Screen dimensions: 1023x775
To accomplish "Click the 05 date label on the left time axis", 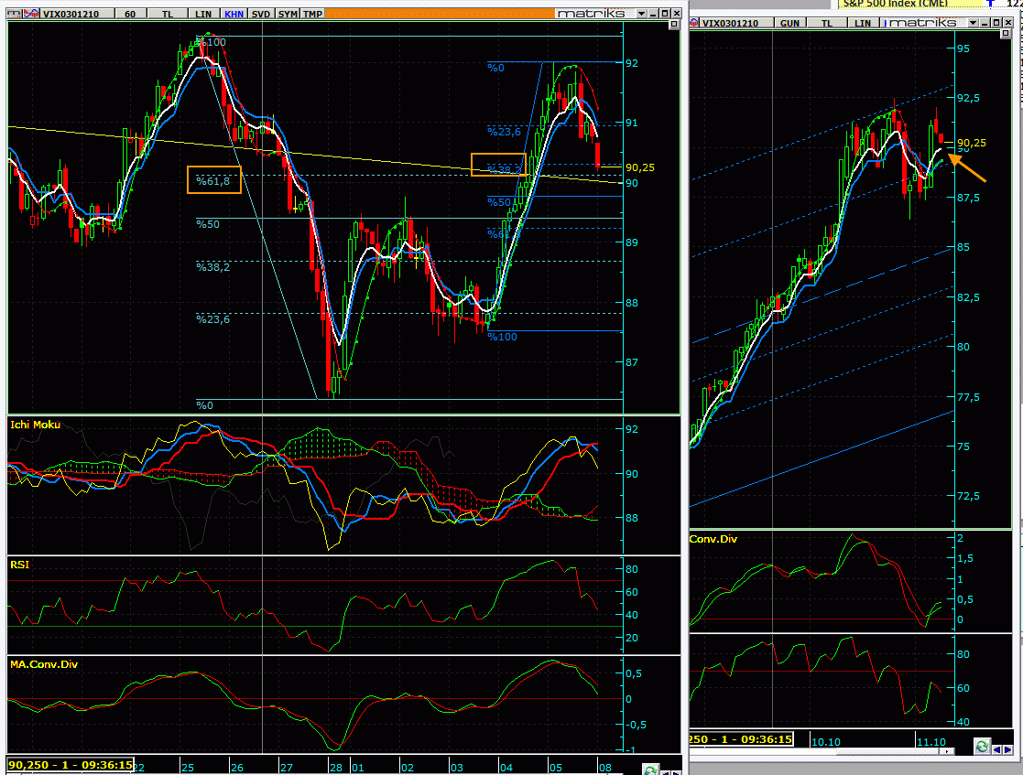I will tap(555, 768).
